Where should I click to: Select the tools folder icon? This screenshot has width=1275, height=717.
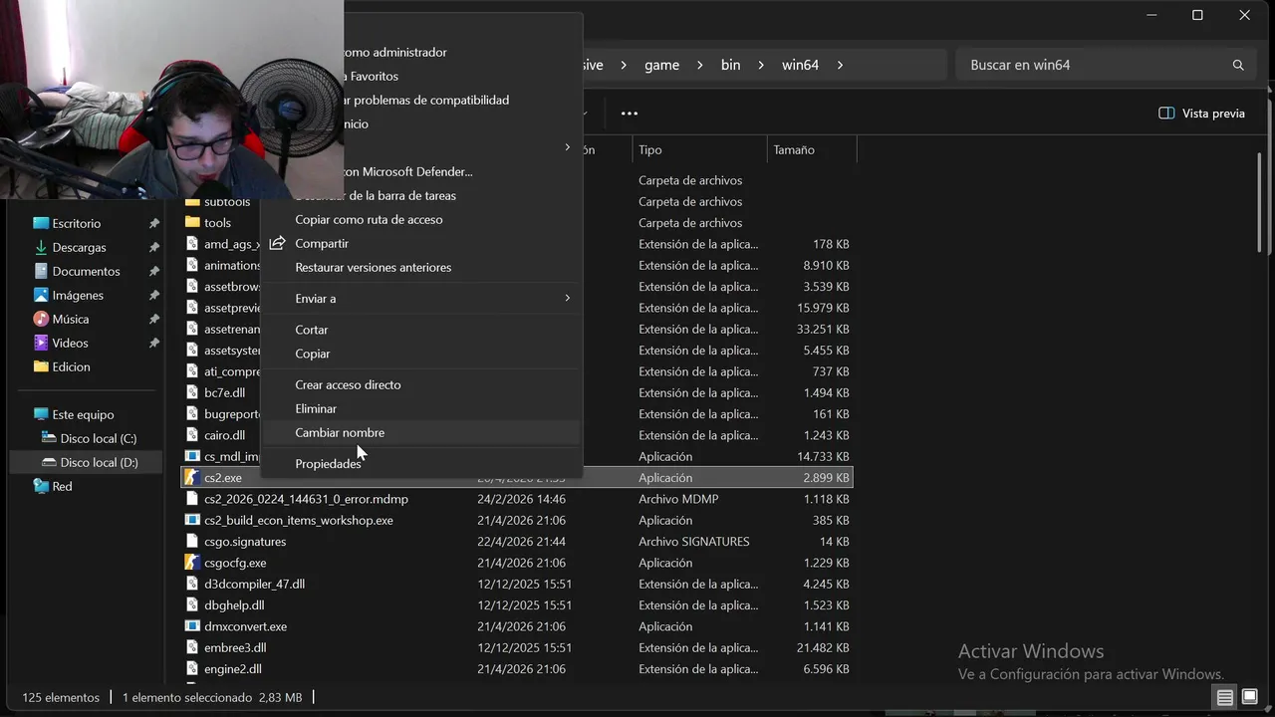[x=192, y=223]
